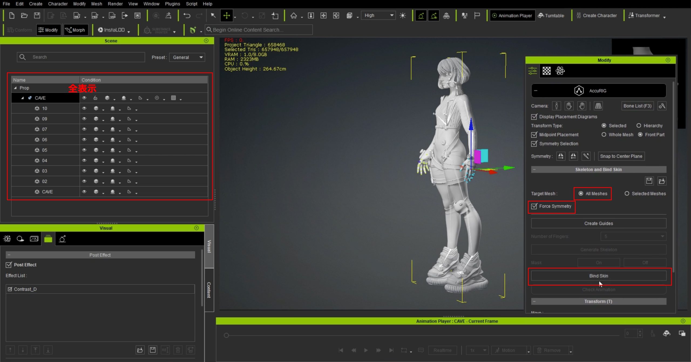Image resolution: width=691 pixels, height=362 pixels.
Task: Open the atom Physics tab in Modify
Action: click(x=560, y=71)
